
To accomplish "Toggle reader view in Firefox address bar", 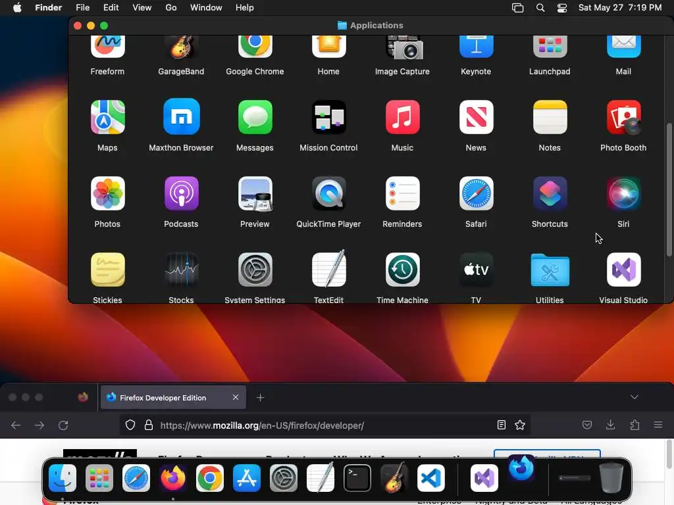I will pos(501,425).
